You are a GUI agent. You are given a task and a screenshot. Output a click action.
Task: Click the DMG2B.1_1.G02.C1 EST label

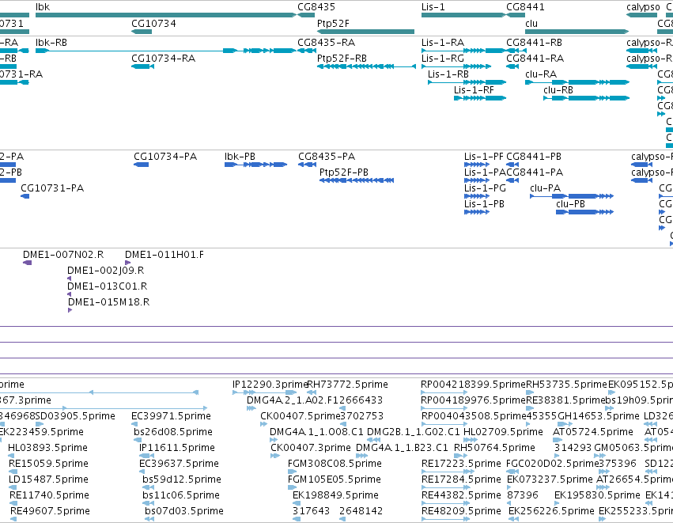[x=414, y=432]
